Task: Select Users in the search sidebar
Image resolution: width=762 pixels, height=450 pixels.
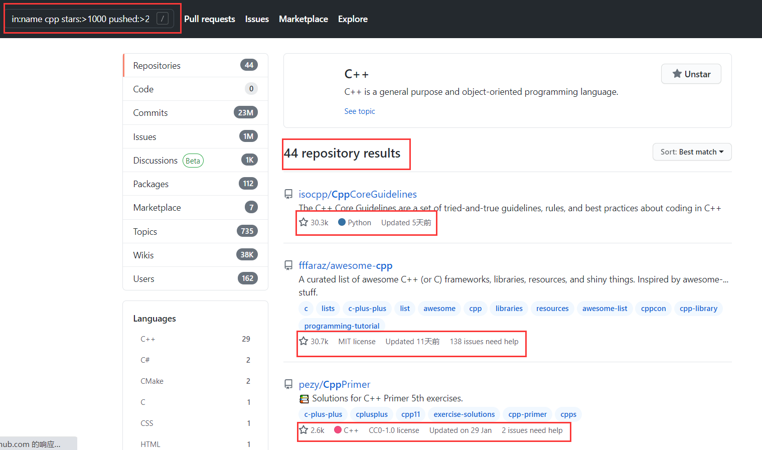Action: pyautogui.click(x=143, y=278)
